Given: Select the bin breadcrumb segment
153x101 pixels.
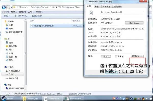Looking at the screenshot, I should coord(53,7).
